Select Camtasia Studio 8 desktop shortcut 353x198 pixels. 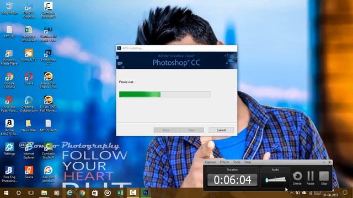(49, 151)
